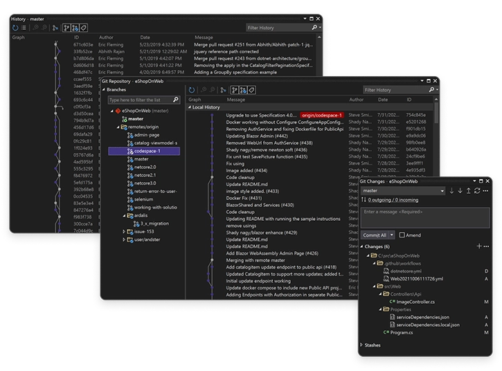Sort History window by Author column
Viewport: 502px width, 371px height.
tap(106, 37)
